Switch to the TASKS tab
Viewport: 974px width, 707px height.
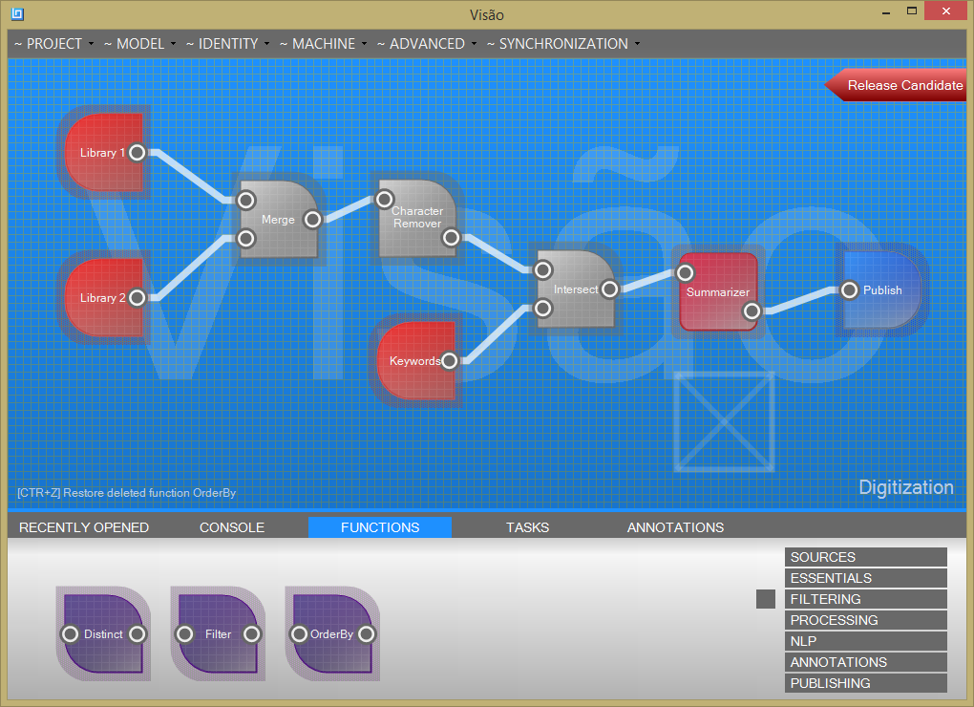point(527,527)
